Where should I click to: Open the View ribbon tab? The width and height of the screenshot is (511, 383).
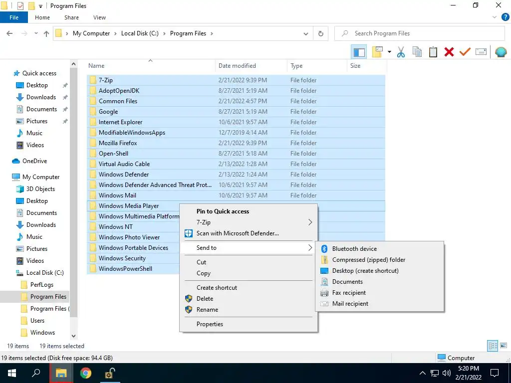(99, 17)
